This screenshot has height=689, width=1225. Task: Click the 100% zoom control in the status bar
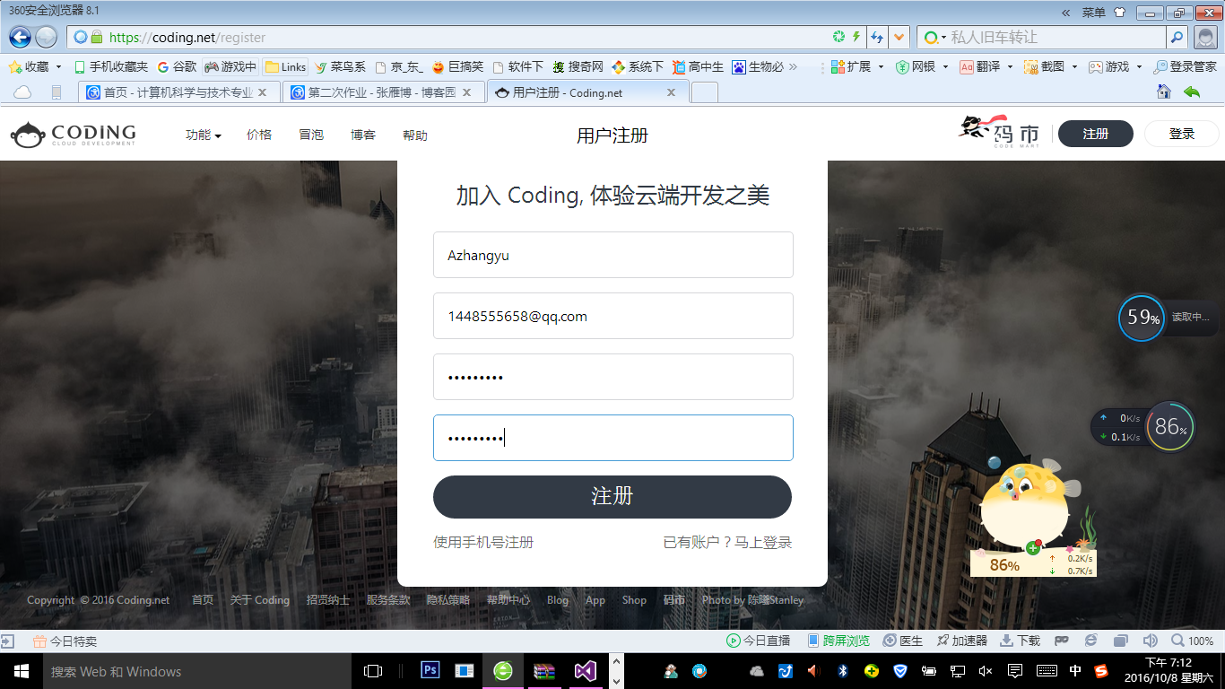click(1193, 641)
